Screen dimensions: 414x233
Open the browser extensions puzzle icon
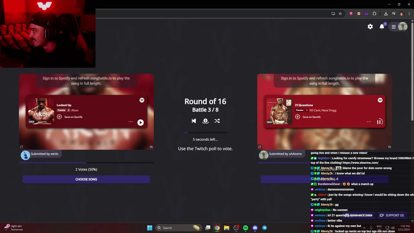[374, 14]
